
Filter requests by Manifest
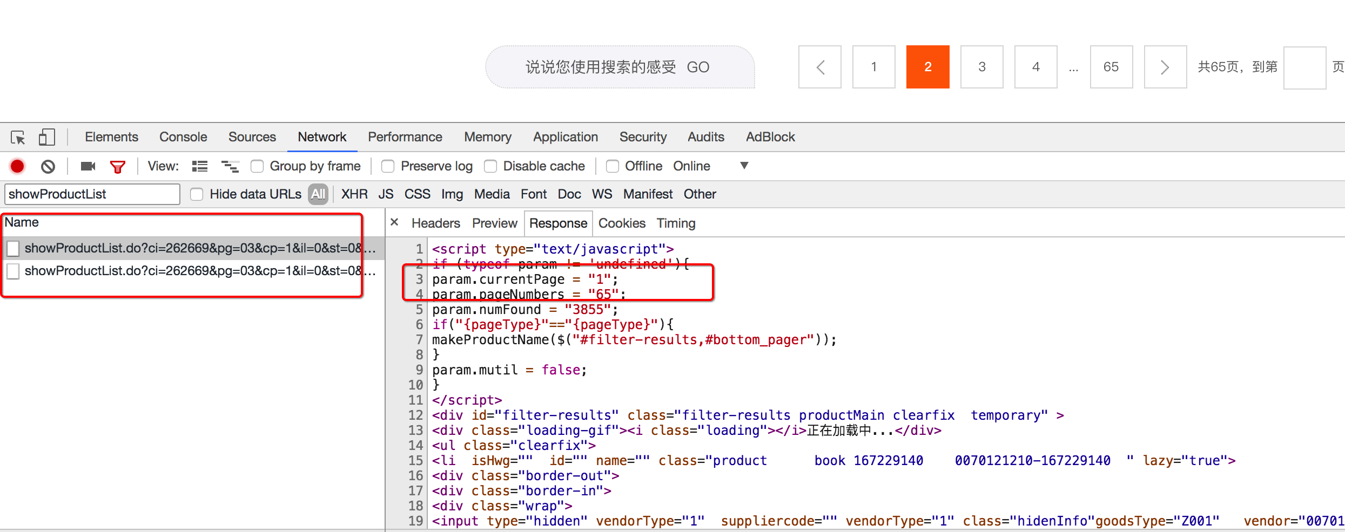[648, 194]
